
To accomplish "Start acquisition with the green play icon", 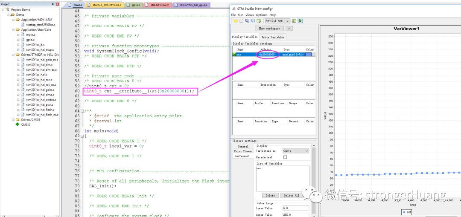I will pos(300,21).
